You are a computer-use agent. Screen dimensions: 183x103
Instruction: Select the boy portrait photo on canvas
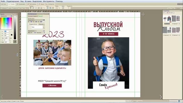click(x=108, y=63)
